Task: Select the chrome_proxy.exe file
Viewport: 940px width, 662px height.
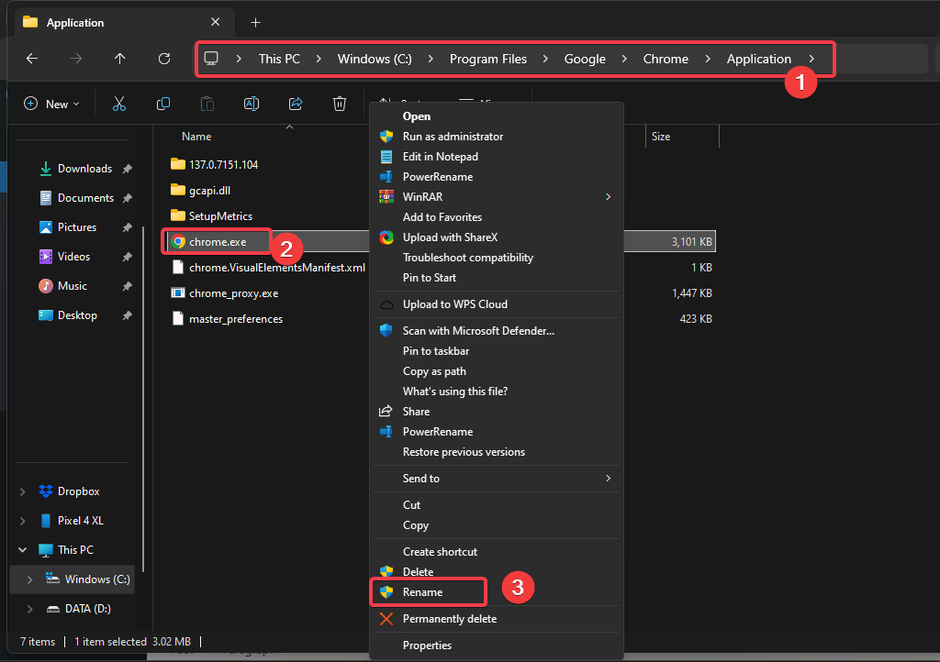Action: pos(233,292)
